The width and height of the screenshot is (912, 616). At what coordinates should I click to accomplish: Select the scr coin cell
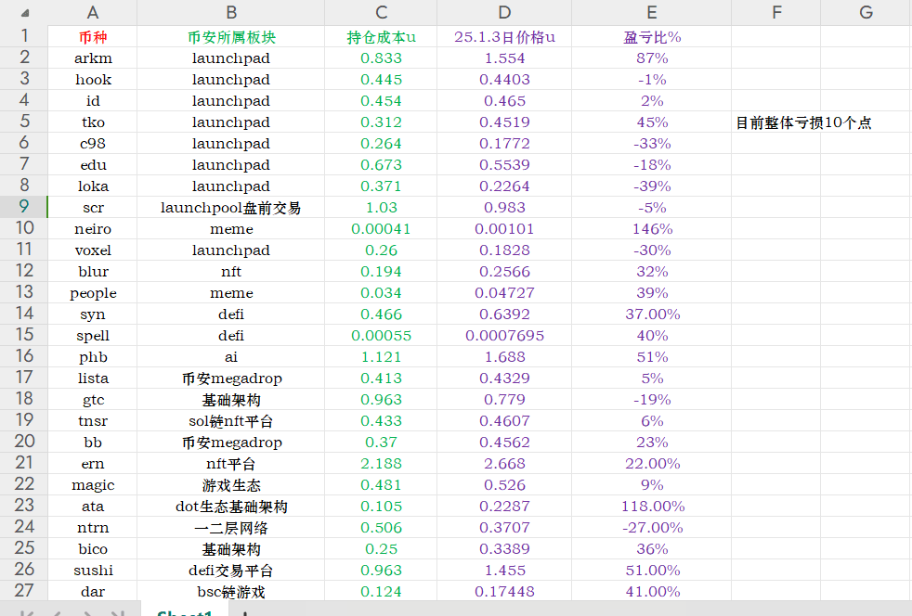click(93, 208)
